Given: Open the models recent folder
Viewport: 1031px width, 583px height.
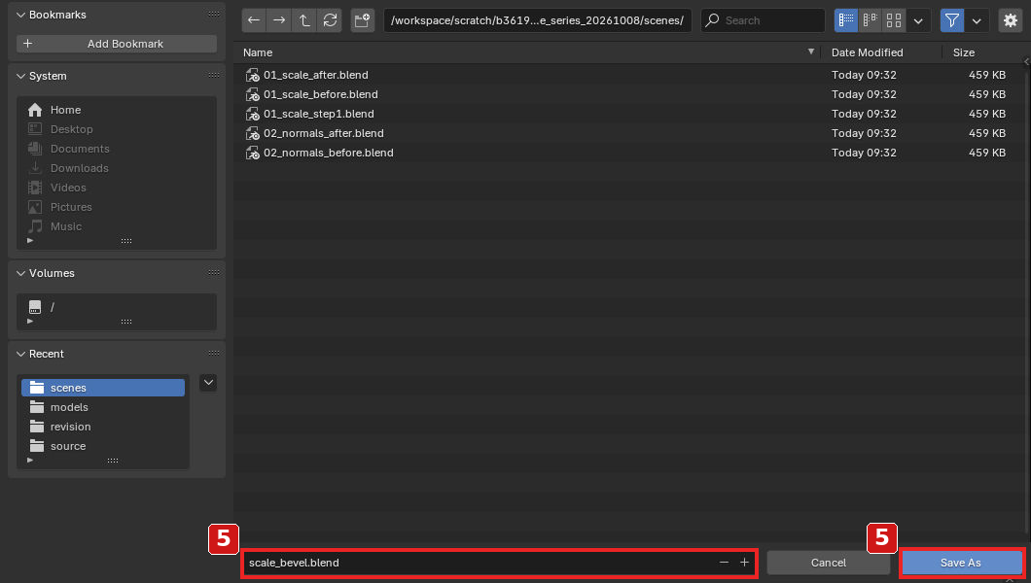Looking at the screenshot, I should [x=103, y=407].
